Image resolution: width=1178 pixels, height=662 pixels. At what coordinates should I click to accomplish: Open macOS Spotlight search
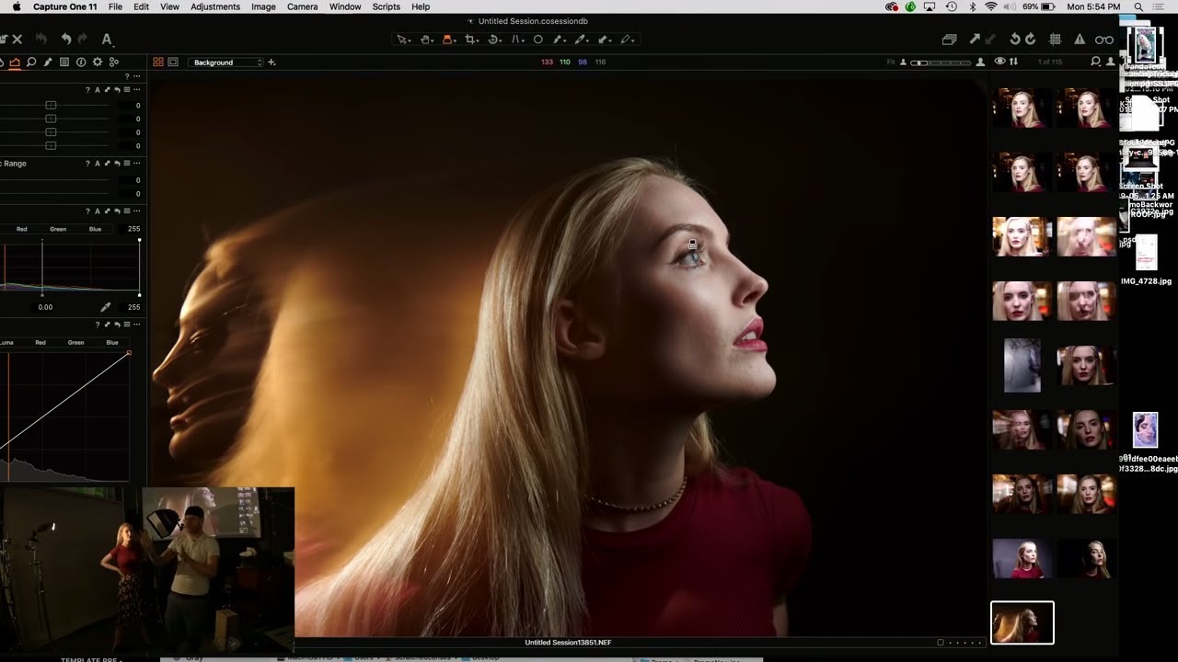1138,6
